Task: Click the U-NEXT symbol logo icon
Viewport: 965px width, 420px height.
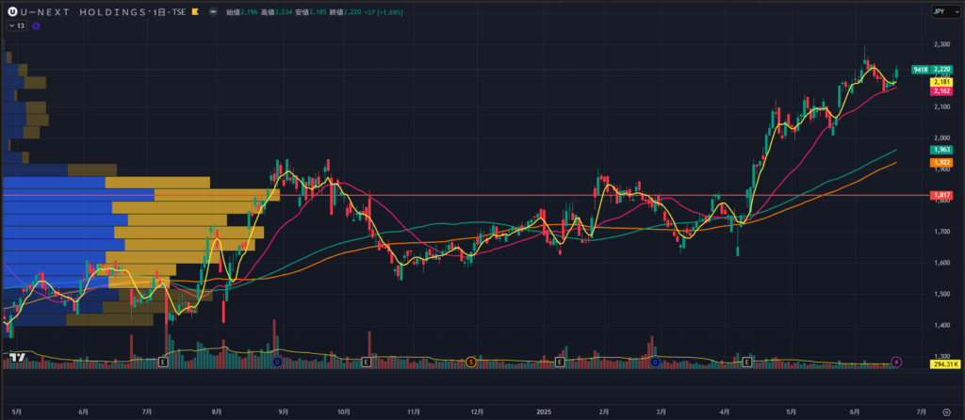Action: (12, 11)
